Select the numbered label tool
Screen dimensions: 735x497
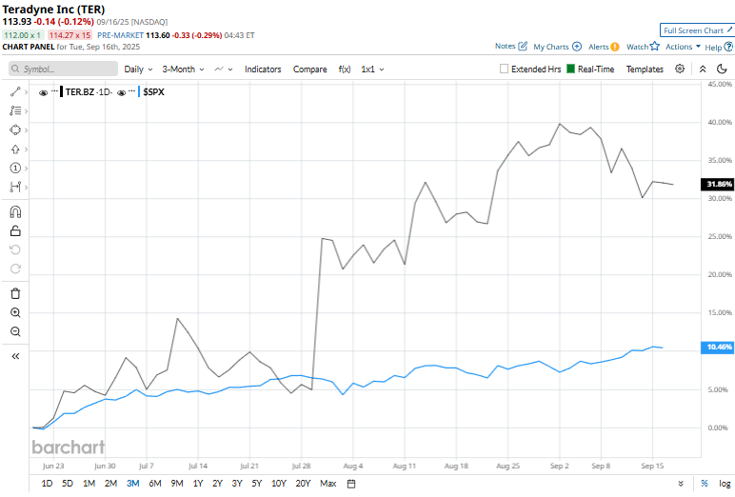coord(15,168)
